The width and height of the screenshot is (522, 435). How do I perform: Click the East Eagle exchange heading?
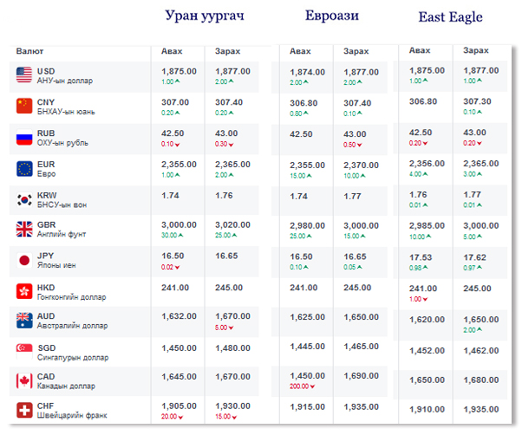coord(450,17)
